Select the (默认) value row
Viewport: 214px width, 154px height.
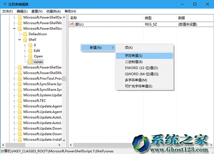pos(141,24)
